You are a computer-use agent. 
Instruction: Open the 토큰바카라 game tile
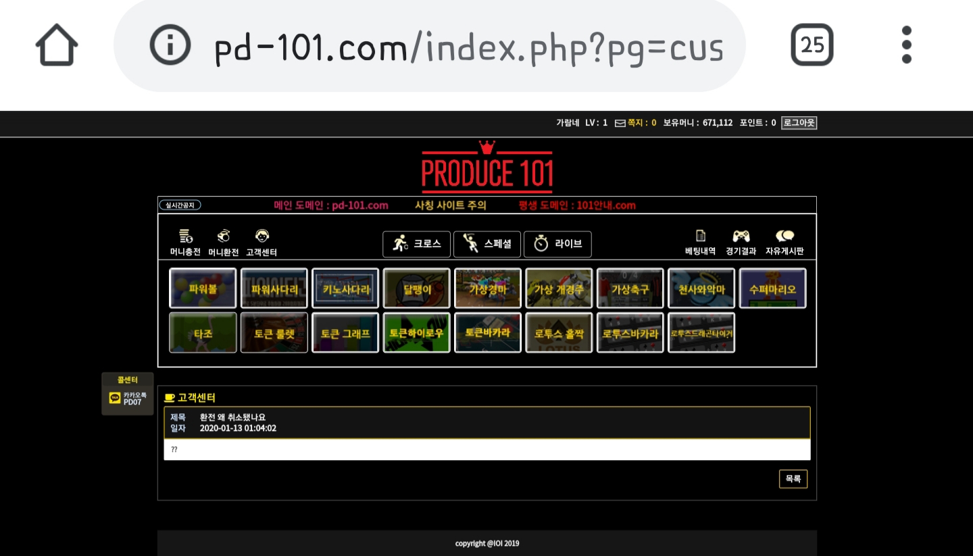(488, 332)
